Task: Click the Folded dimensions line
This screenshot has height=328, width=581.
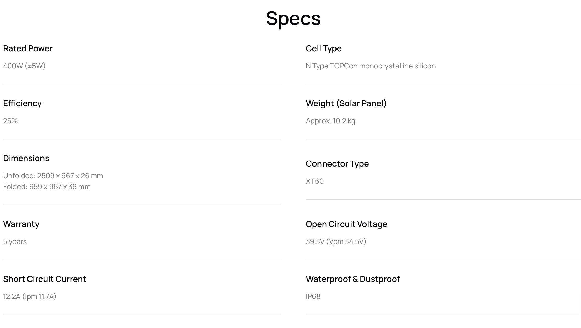Action: pyautogui.click(x=47, y=187)
